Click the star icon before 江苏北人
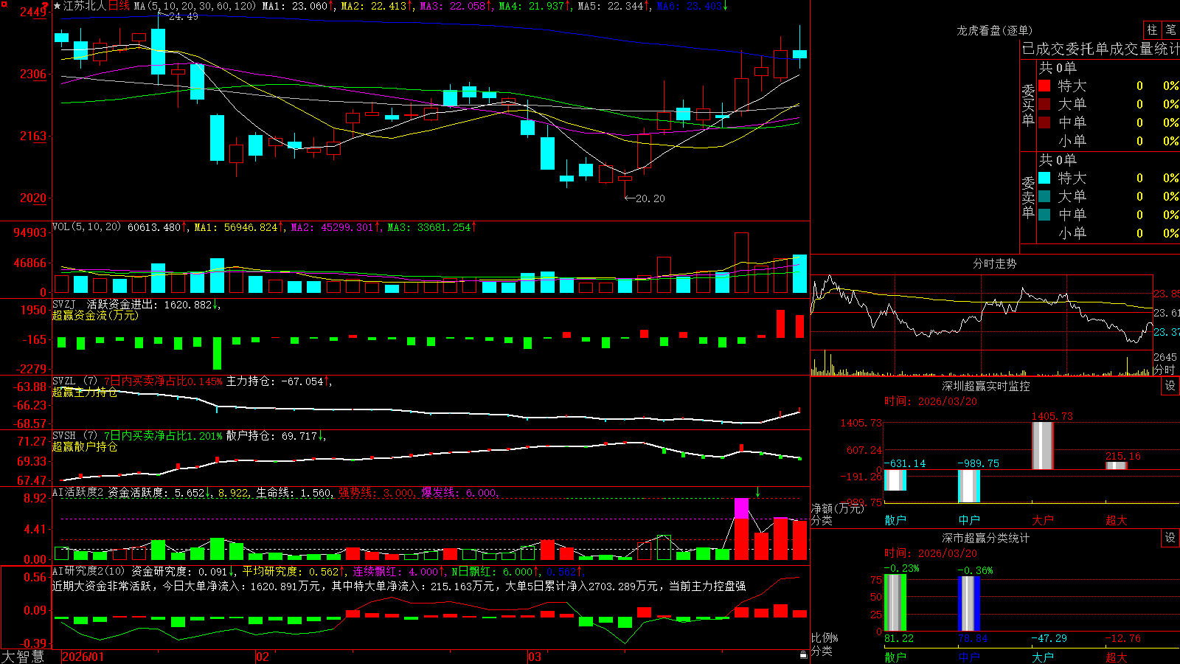The width and height of the screenshot is (1180, 664). [x=57, y=6]
